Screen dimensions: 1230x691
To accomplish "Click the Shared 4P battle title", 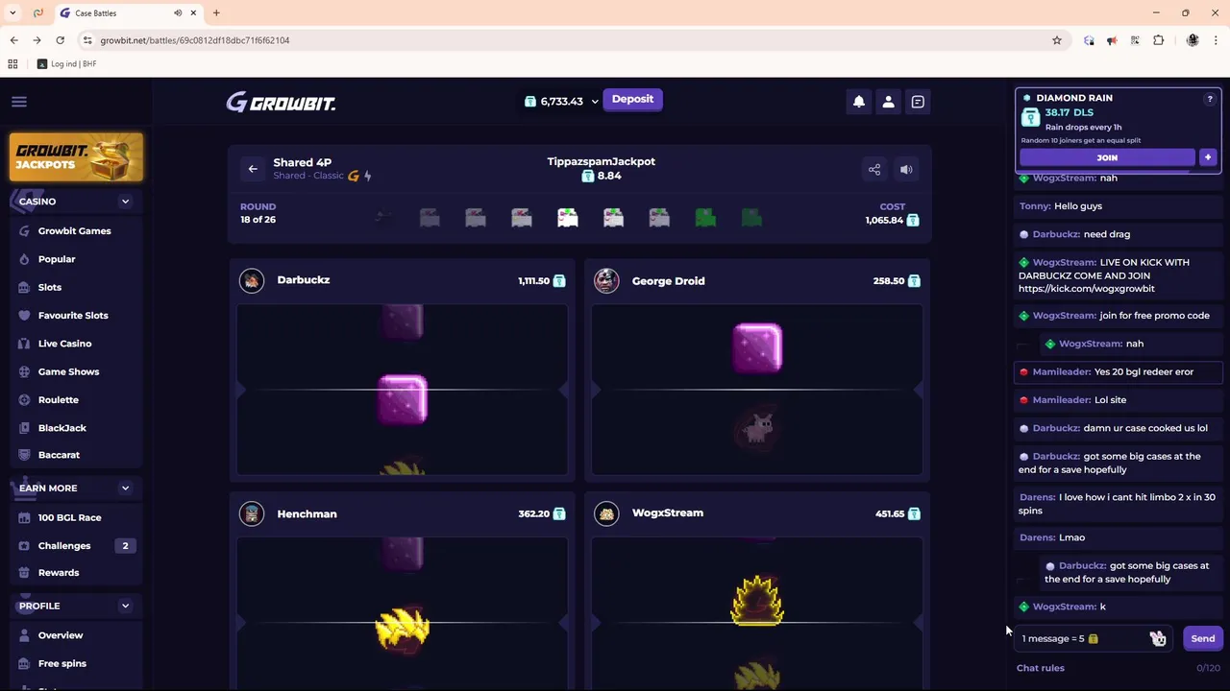I will pyautogui.click(x=302, y=162).
